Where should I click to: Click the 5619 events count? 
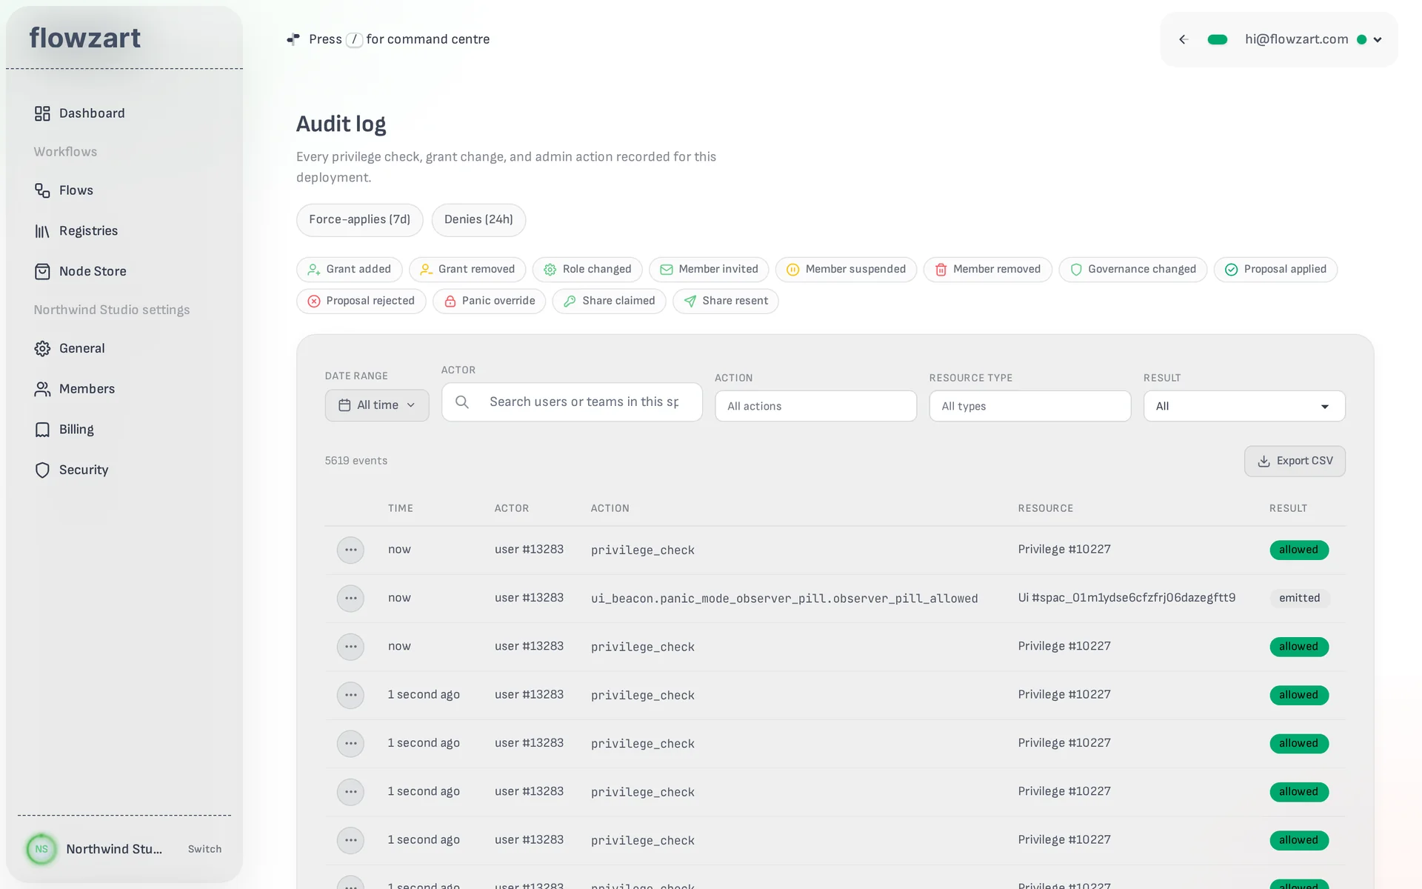coord(356,461)
